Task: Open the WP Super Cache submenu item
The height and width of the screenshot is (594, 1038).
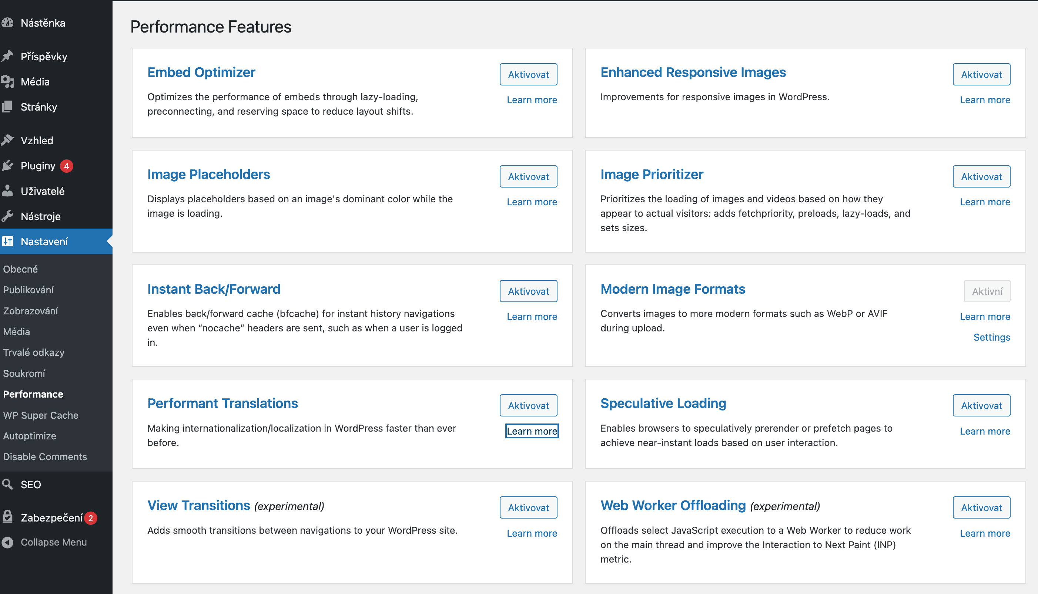Action: [x=40, y=415]
